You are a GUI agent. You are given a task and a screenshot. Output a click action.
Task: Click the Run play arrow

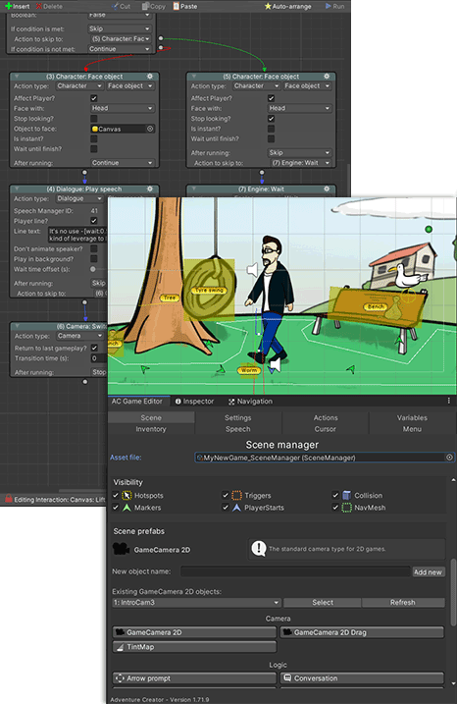329,6
